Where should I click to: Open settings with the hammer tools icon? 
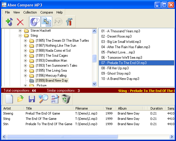click(69, 22)
